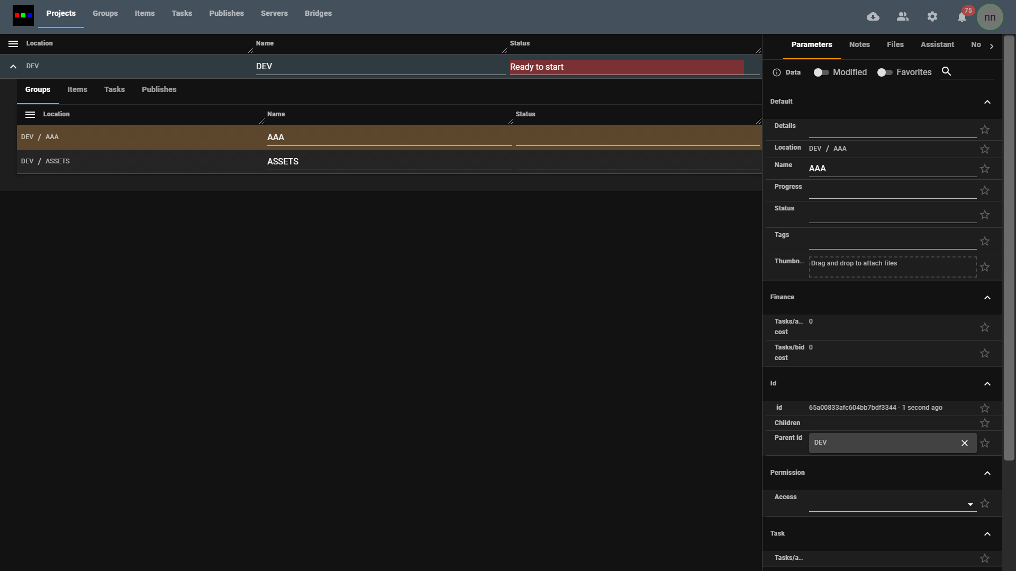Screen dimensions: 1016x571
Task: Open the Servers menu item
Action: (x=274, y=14)
